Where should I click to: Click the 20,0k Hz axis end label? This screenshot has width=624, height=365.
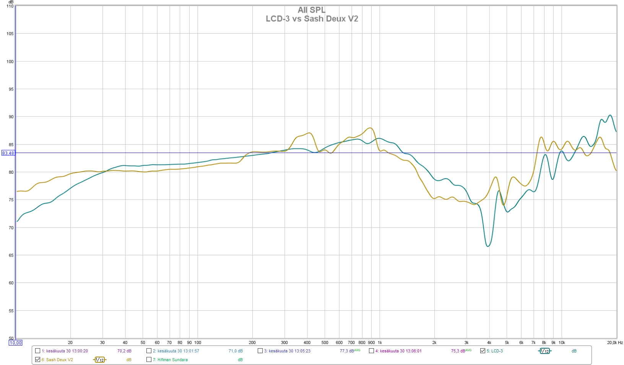tap(615, 342)
